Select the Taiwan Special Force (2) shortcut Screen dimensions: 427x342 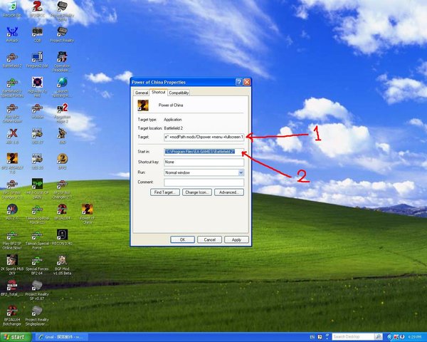[37, 215]
